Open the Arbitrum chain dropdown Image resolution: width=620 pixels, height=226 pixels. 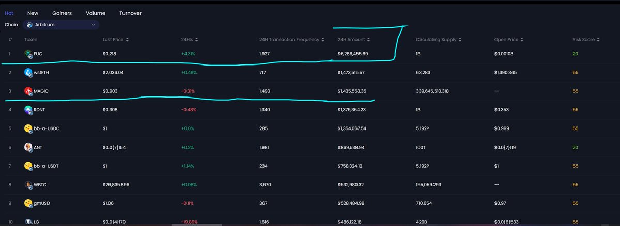tap(61, 24)
